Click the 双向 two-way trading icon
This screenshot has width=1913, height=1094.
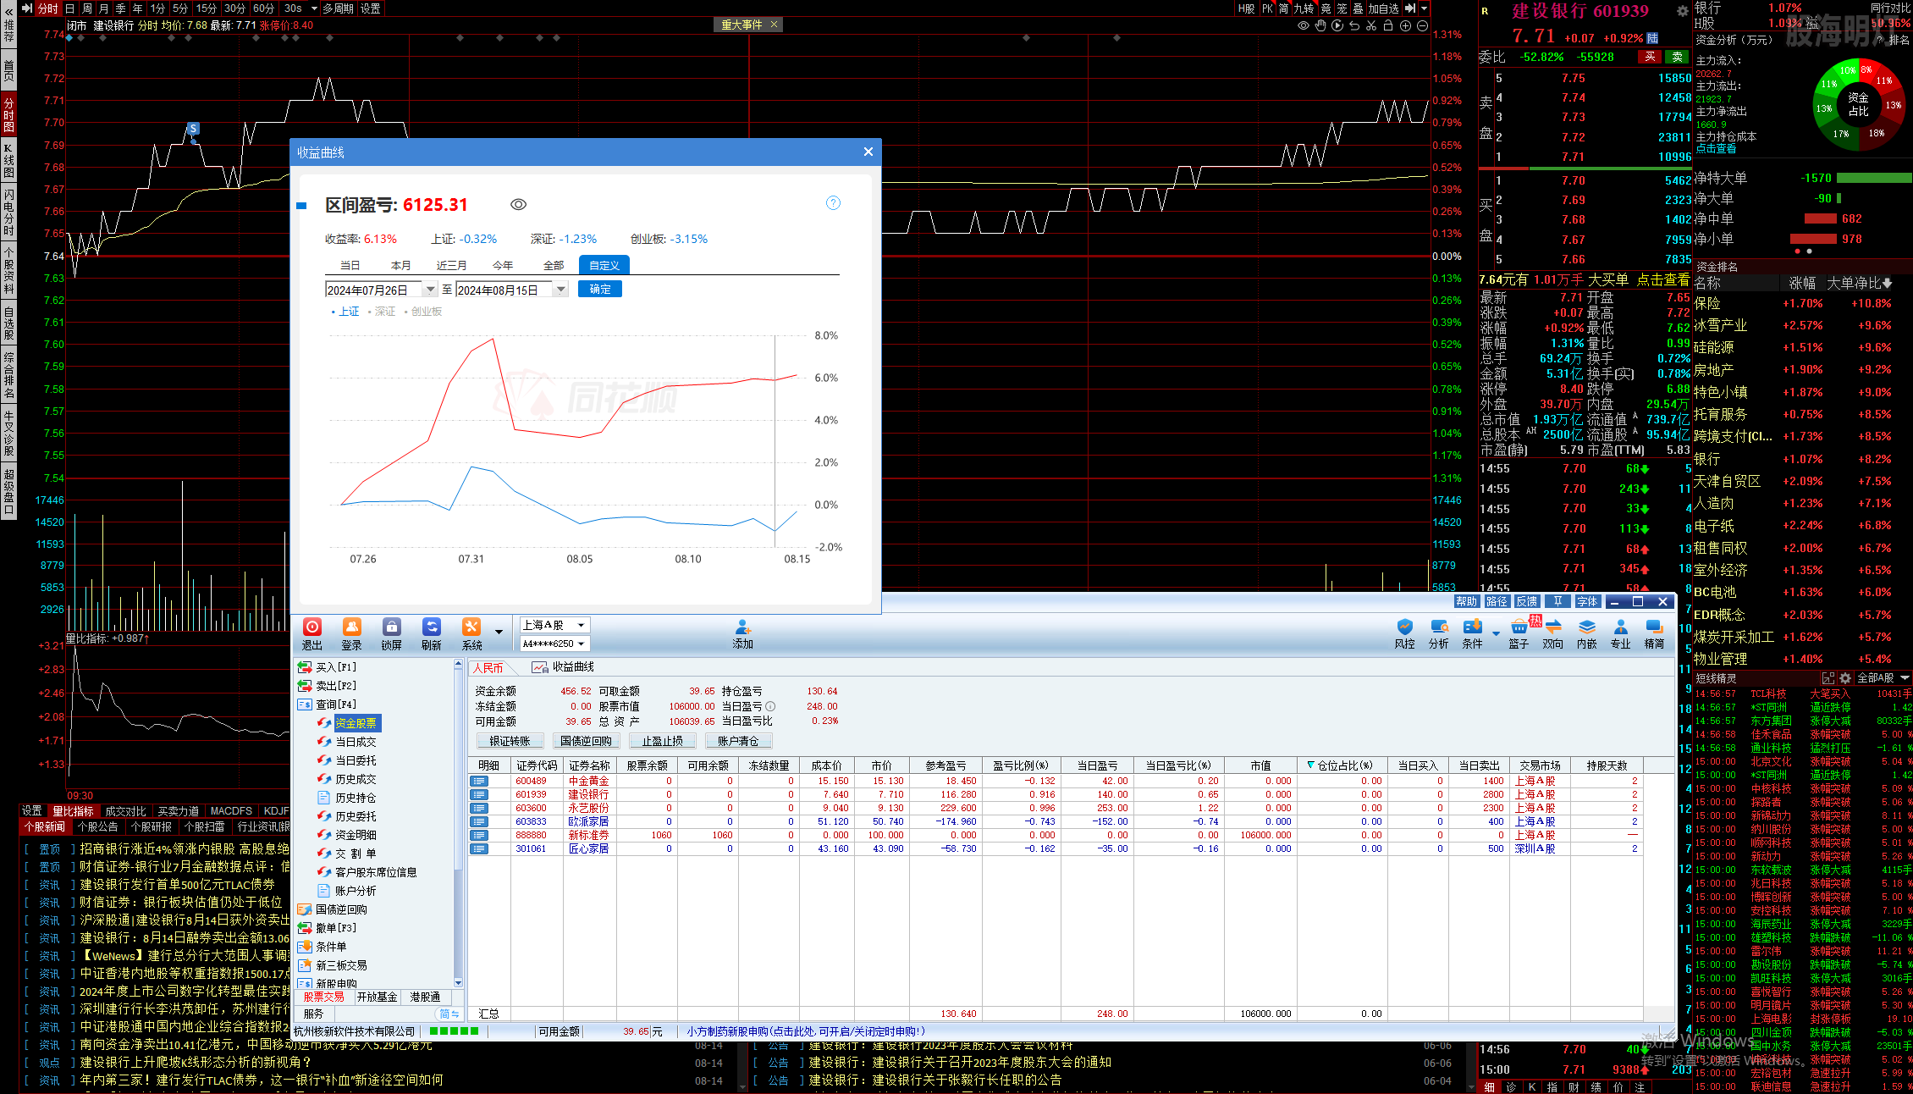click(1552, 633)
